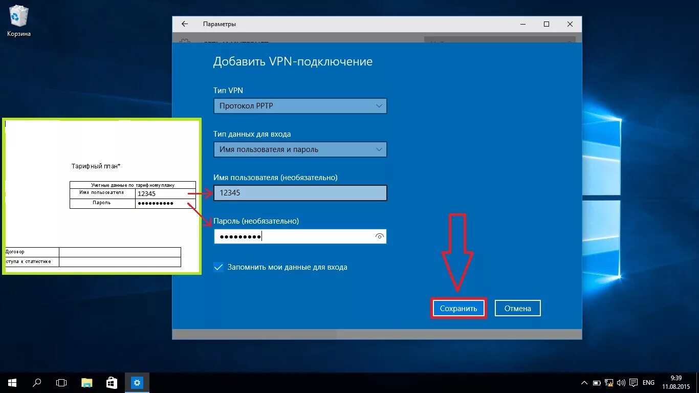The image size is (699, 393).
Task: Open Action Center notifications icon
Action: [x=634, y=383]
